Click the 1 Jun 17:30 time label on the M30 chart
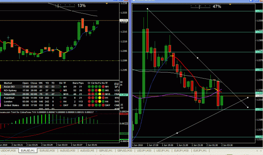 click(152, 145)
